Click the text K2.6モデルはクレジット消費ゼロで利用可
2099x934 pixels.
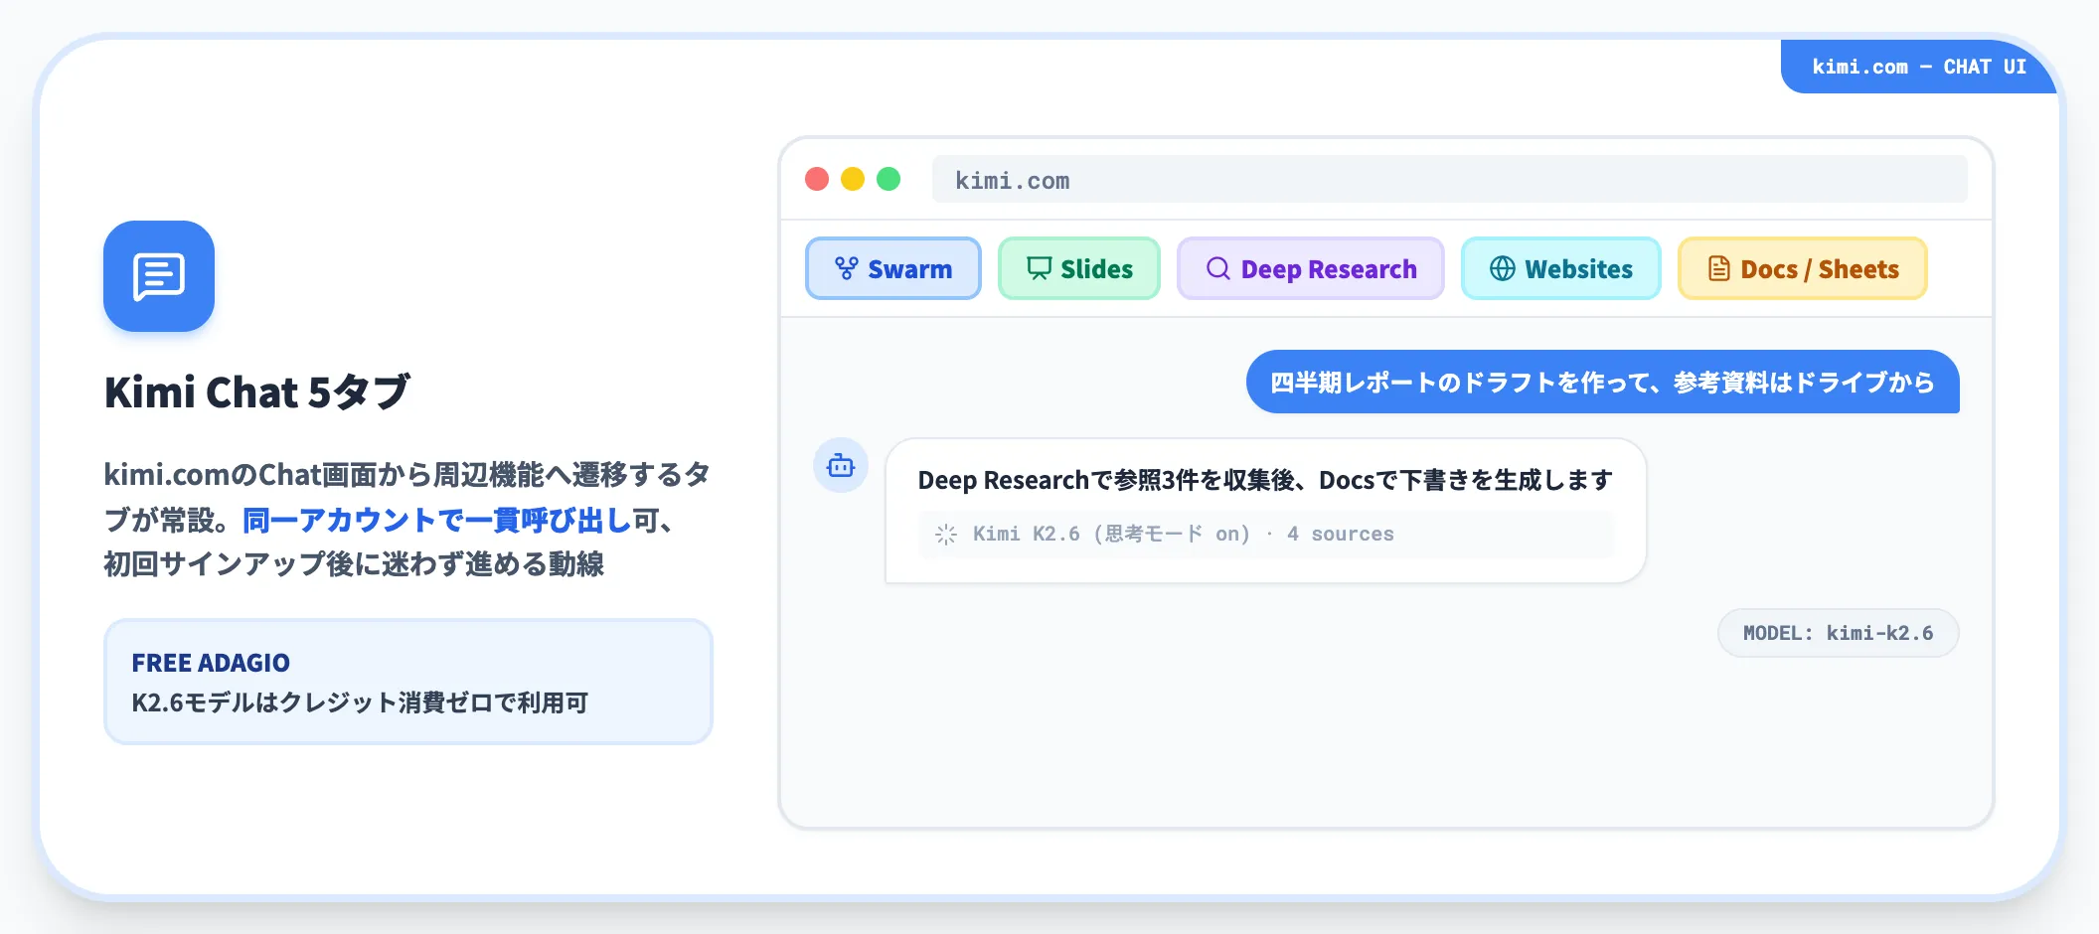click(x=360, y=702)
